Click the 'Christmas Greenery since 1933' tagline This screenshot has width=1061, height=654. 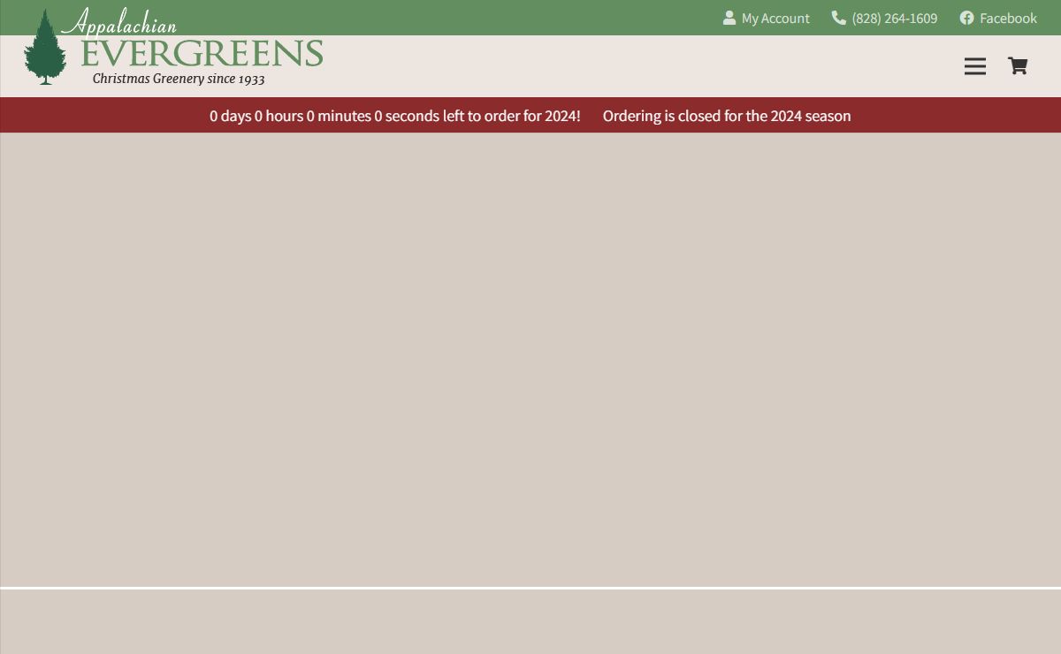(179, 79)
